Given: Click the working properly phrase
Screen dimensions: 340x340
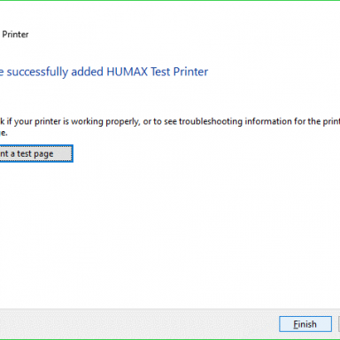Looking at the screenshot, I should pyautogui.click(x=105, y=121).
